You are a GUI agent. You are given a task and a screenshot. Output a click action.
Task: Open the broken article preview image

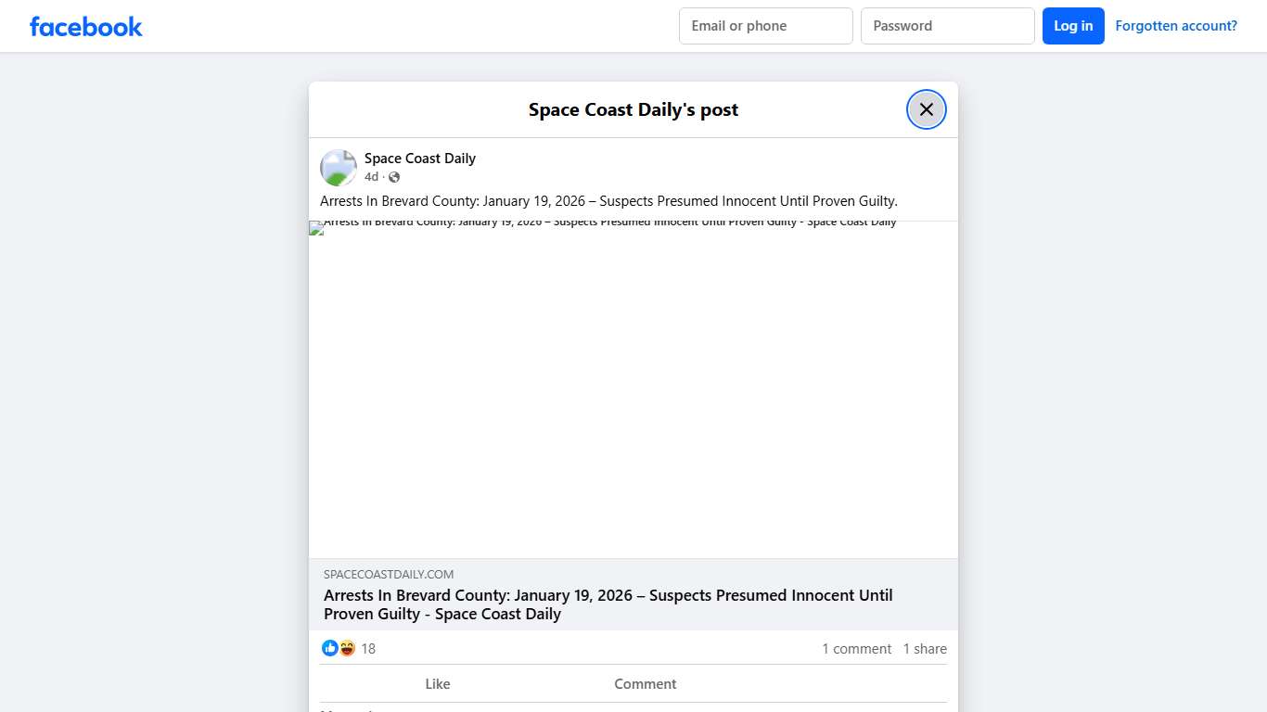633,389
